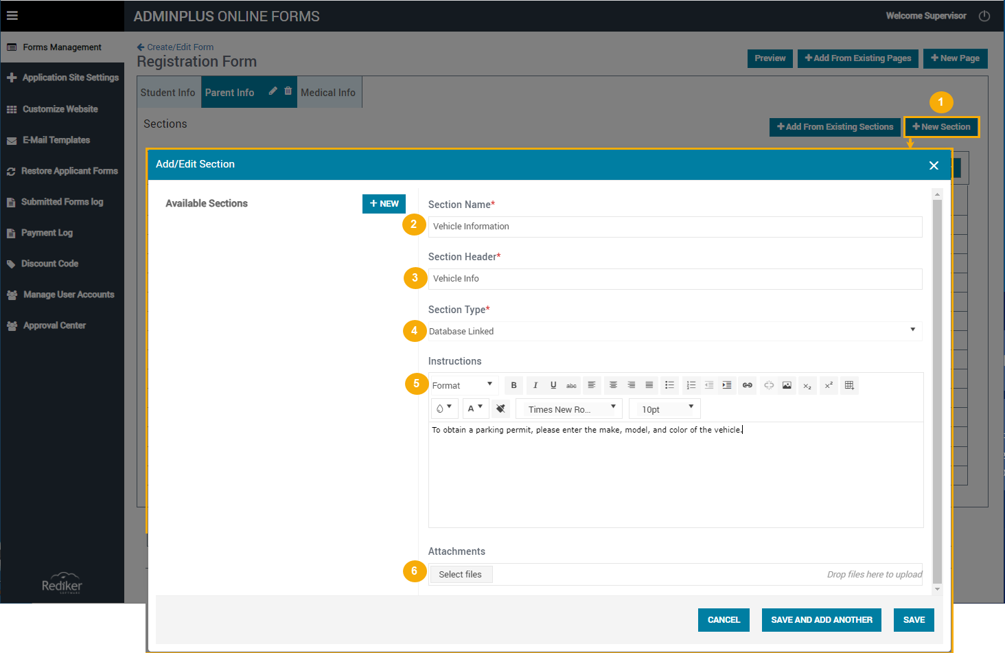
Task: Close the Add/Edit Section dialog
Action: click(x=934, y=165)
